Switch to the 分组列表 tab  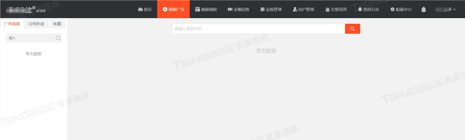tap(36, 24)
